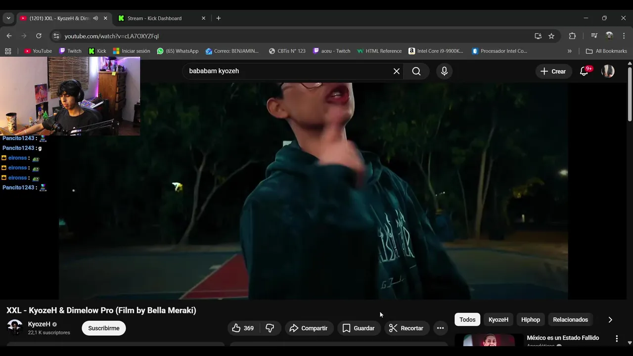Mute the tab using the speaker icon

95,18
